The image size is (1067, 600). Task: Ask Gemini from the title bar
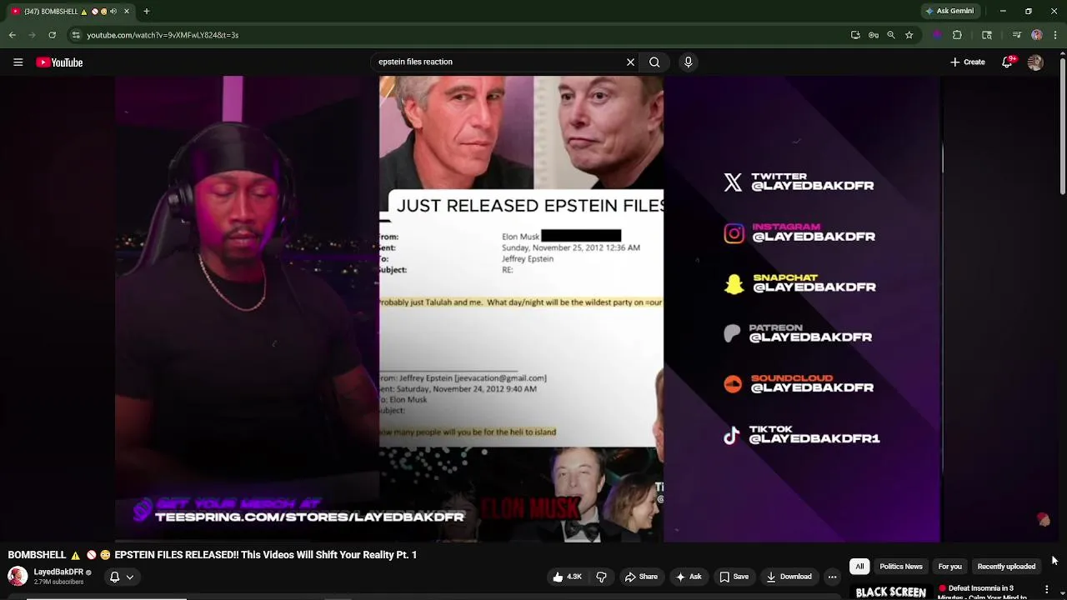point(949,11)
